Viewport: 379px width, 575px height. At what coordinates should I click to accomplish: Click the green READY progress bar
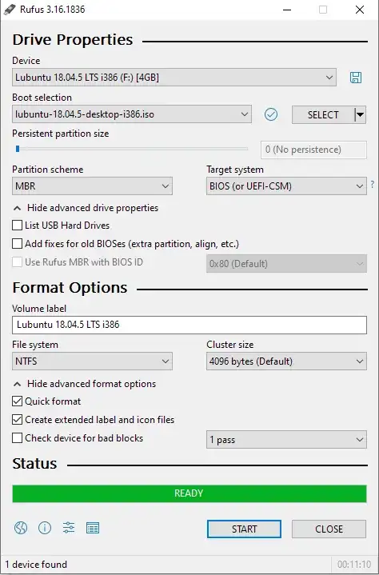(x=189, y=493)
